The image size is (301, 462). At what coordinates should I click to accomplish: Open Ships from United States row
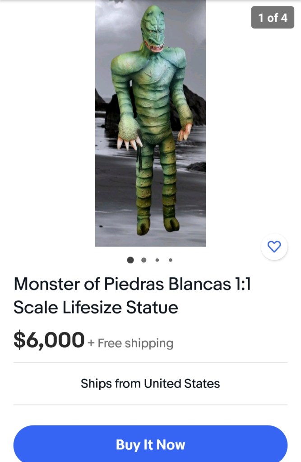(x=150, y=383)
